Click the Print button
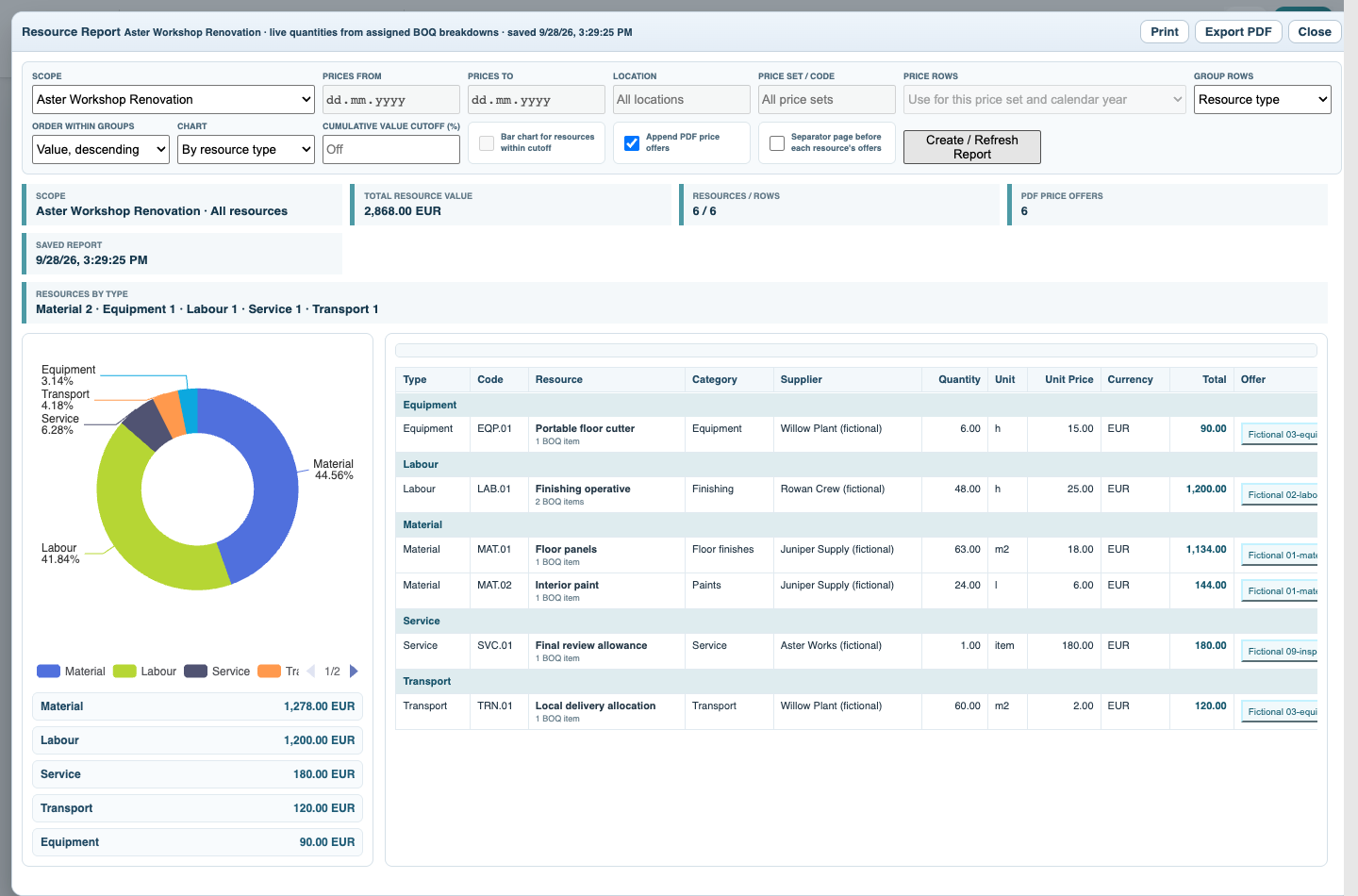The image size is (1358, 896). point(1165,31)
